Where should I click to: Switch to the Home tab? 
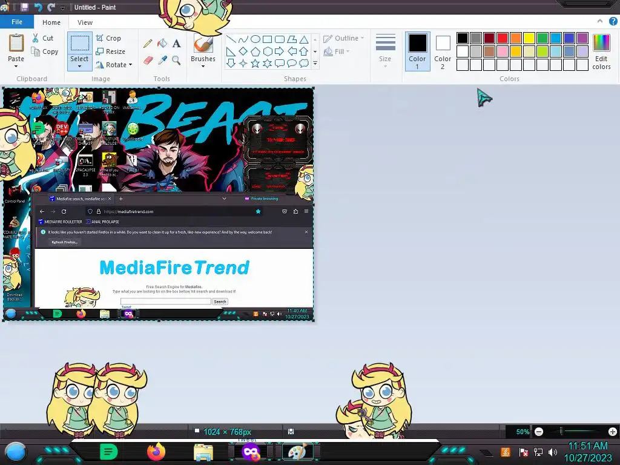click(51, 22)
